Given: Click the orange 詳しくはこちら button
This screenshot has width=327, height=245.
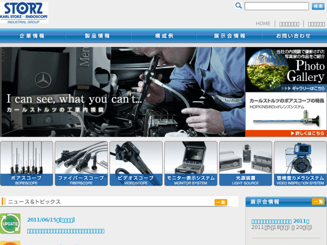Looking at the screenshot, I should tap(286, 133).
